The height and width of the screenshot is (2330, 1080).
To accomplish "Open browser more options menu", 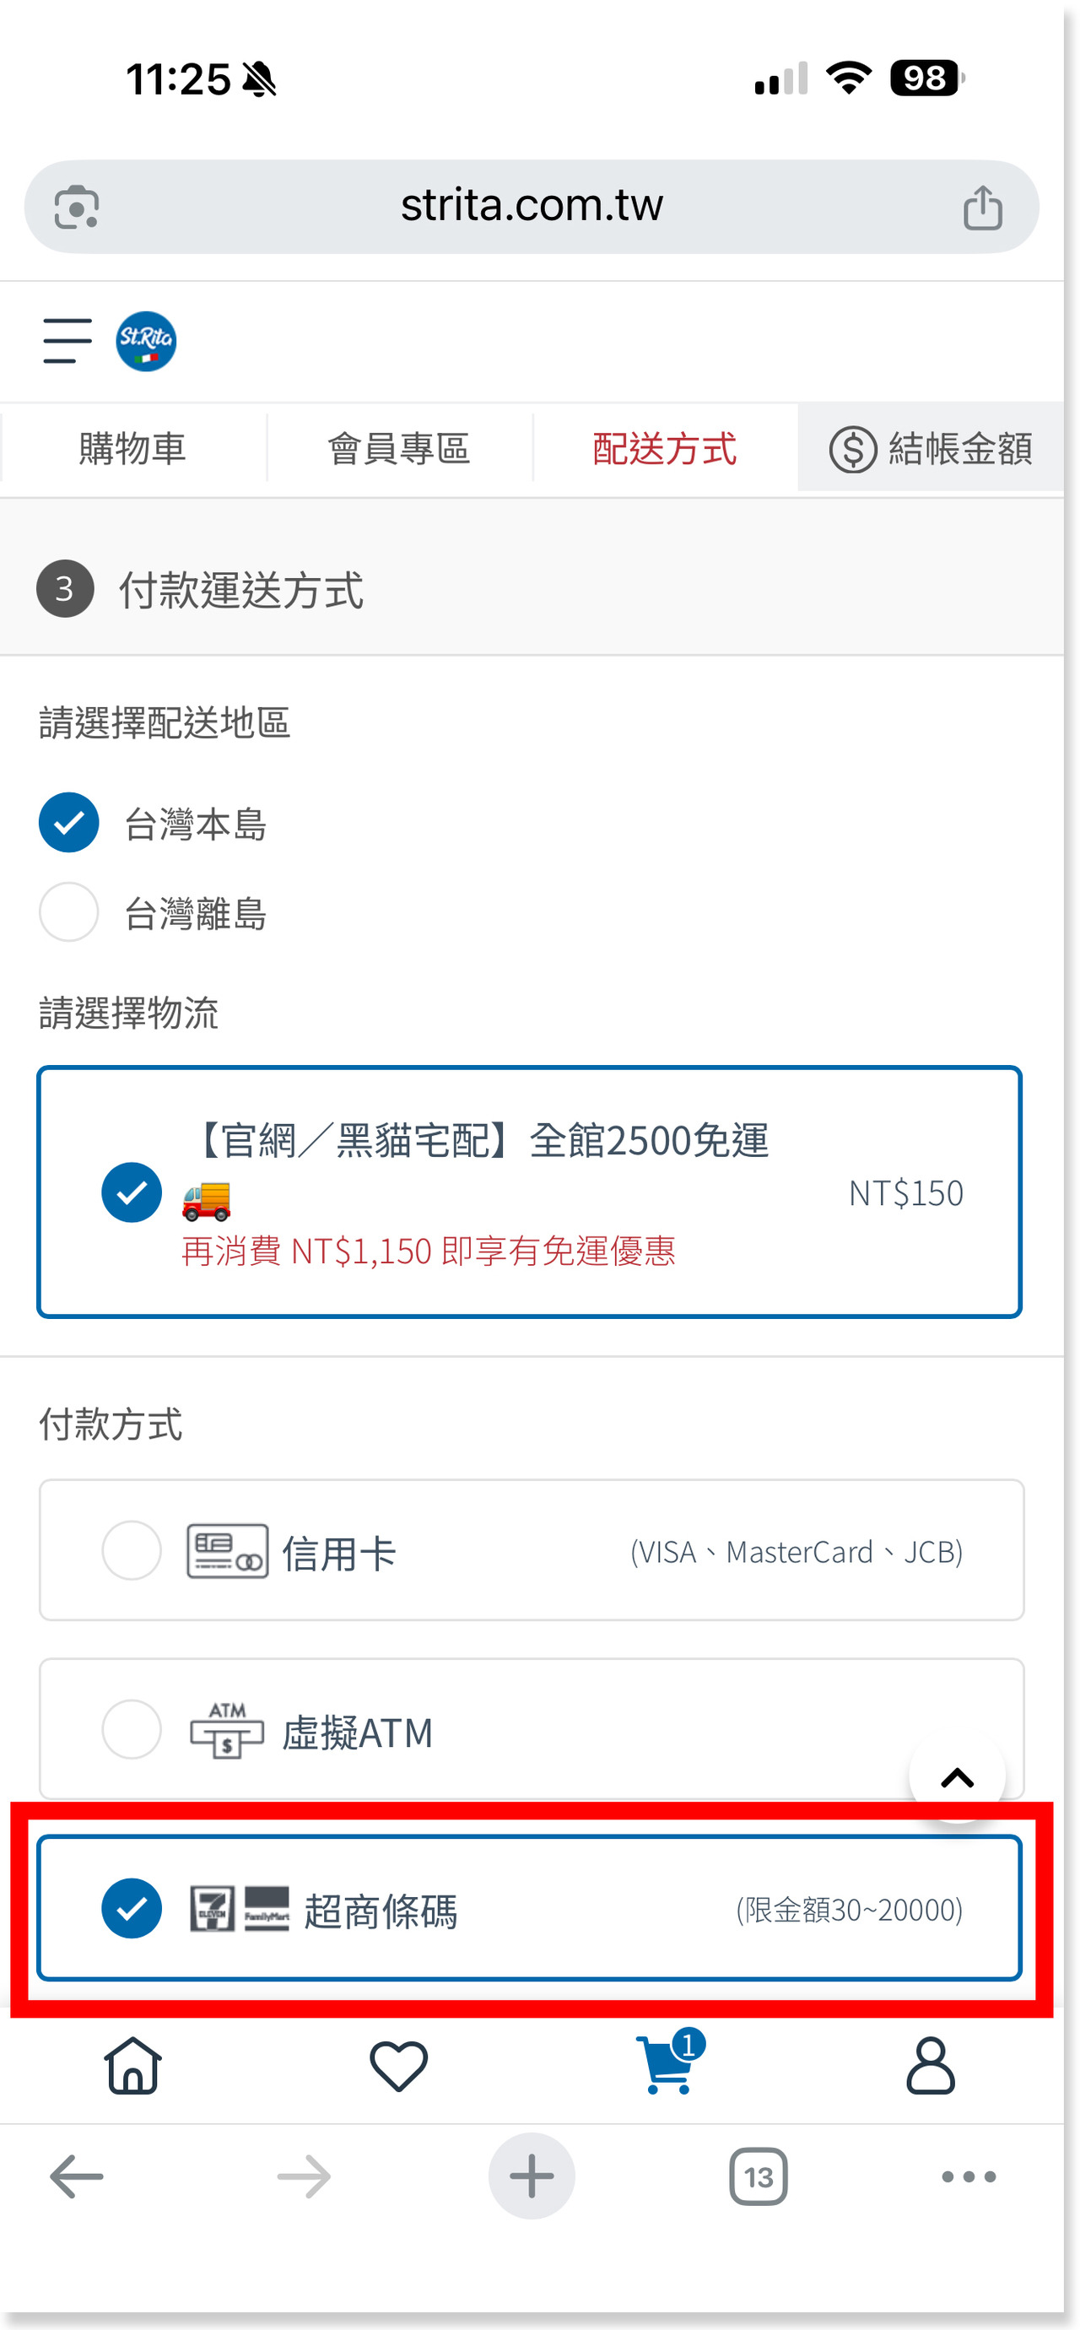I will (x=968, y=2176).
